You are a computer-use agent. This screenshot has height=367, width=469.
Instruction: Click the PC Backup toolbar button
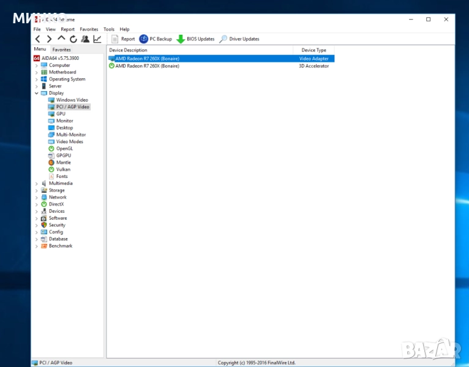(156, 39)
